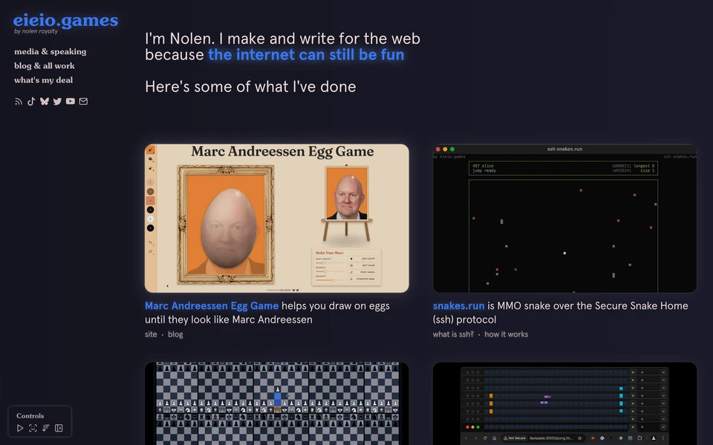Screen dimensions: 713x445
Task: Click the play icon in Controls
Action: [x=20, y=428]
